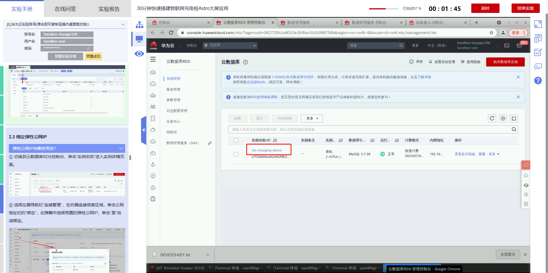
Task: Open the blue question mark help
Action: point(538,81)
